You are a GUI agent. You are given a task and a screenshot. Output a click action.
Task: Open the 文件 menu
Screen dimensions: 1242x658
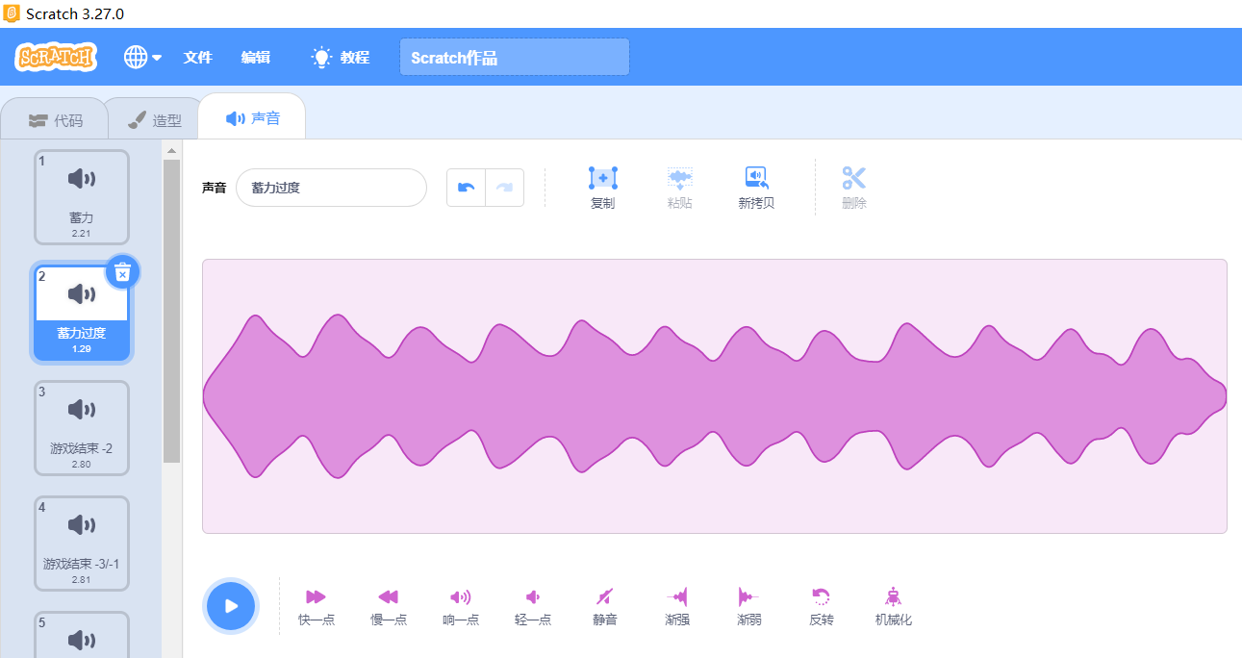click(x=198, y=57)
